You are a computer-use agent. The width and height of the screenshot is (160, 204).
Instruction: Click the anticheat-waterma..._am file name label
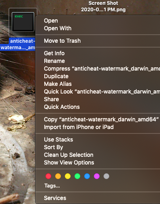(x=18, y=44)
